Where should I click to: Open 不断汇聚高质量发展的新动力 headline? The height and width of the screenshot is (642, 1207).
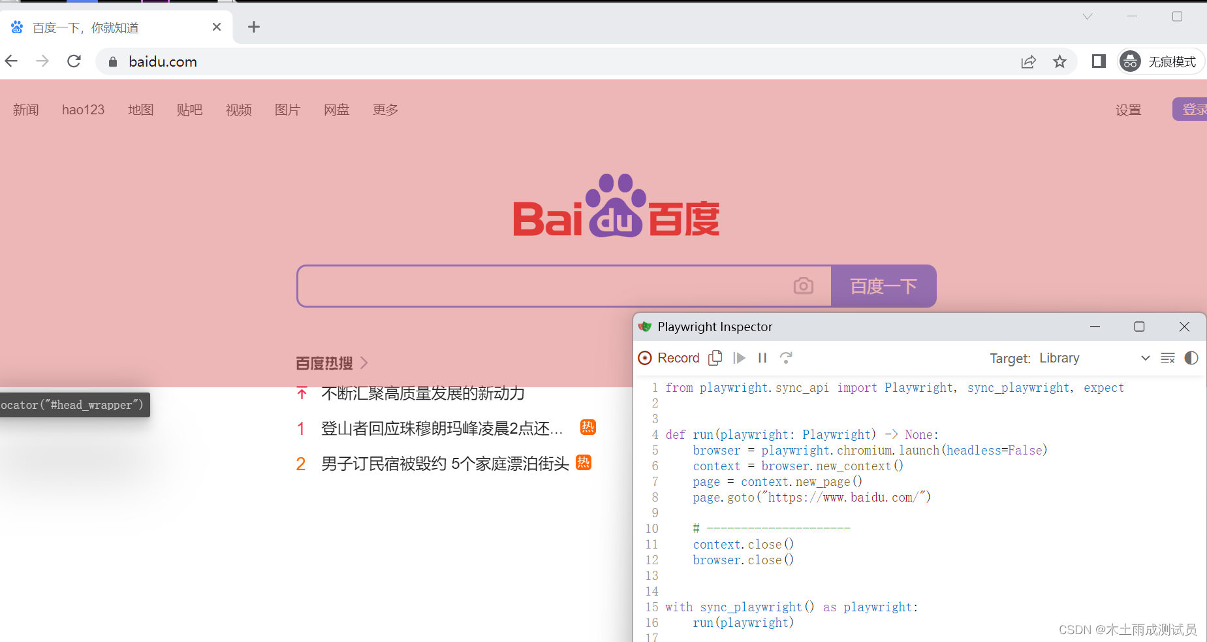[423, 393]
